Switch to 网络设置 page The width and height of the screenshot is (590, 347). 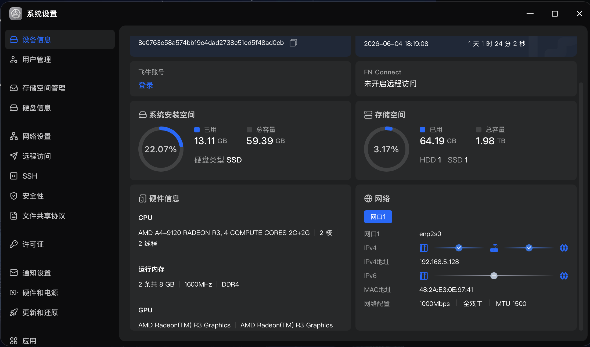point(60,136)
